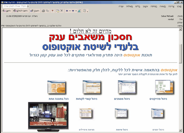Open the help question box dropdown arrow
This screenshot has height=133, width=184.
click(28, 6)
